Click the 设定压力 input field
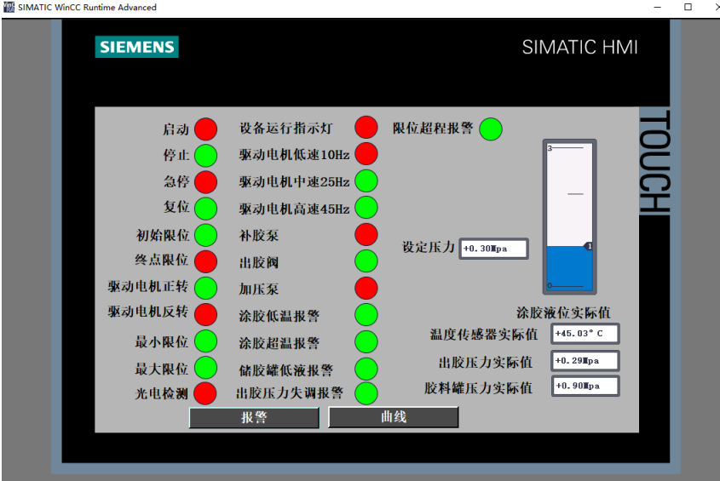This screenshot has width=720, height=481. pos(493,249)
